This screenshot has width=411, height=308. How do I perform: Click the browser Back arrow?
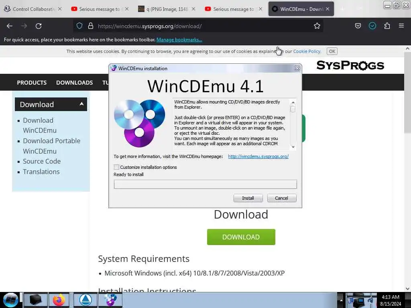[x=10, y=26]
